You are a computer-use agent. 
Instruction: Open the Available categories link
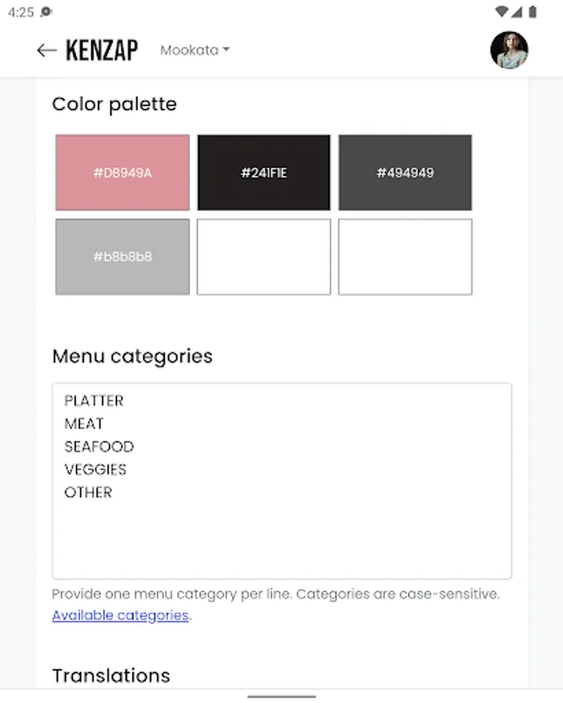pyautogui.click(x=120, y=616)
